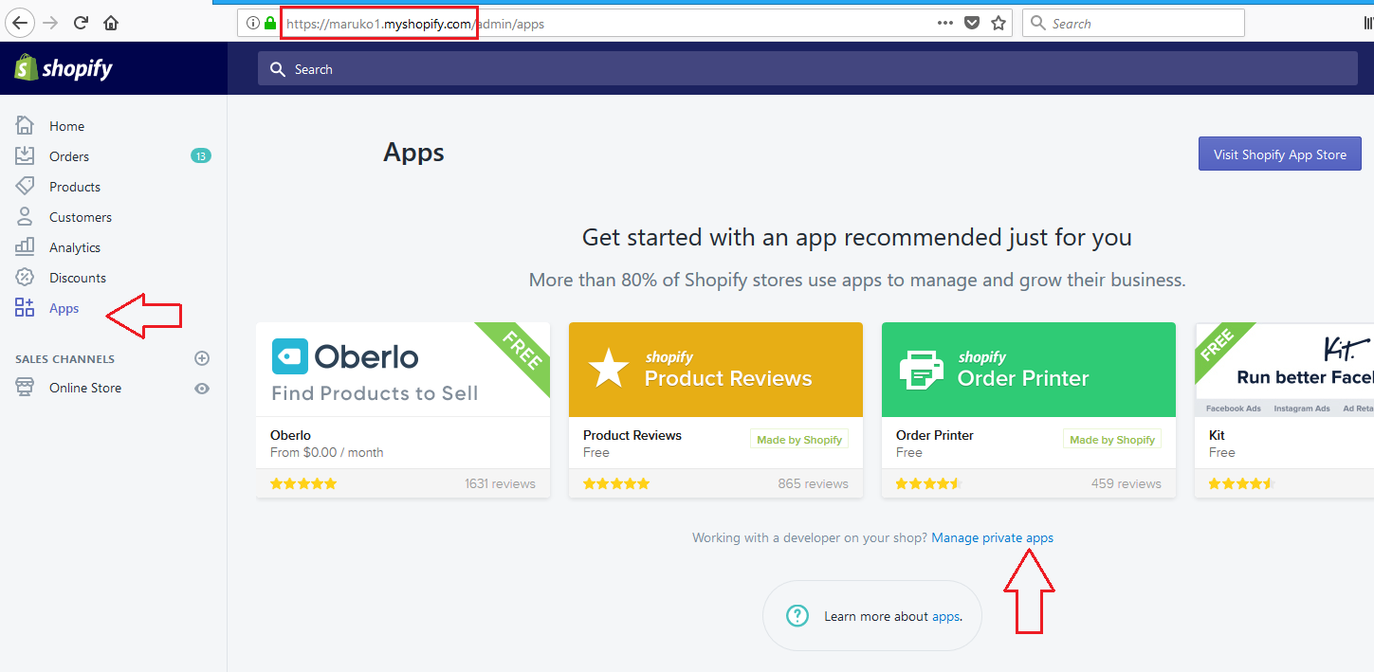This screenshot has width=1374, height=672.
Task: Click the Products tag icon in sidebar
Action: (x=25, y=186)
